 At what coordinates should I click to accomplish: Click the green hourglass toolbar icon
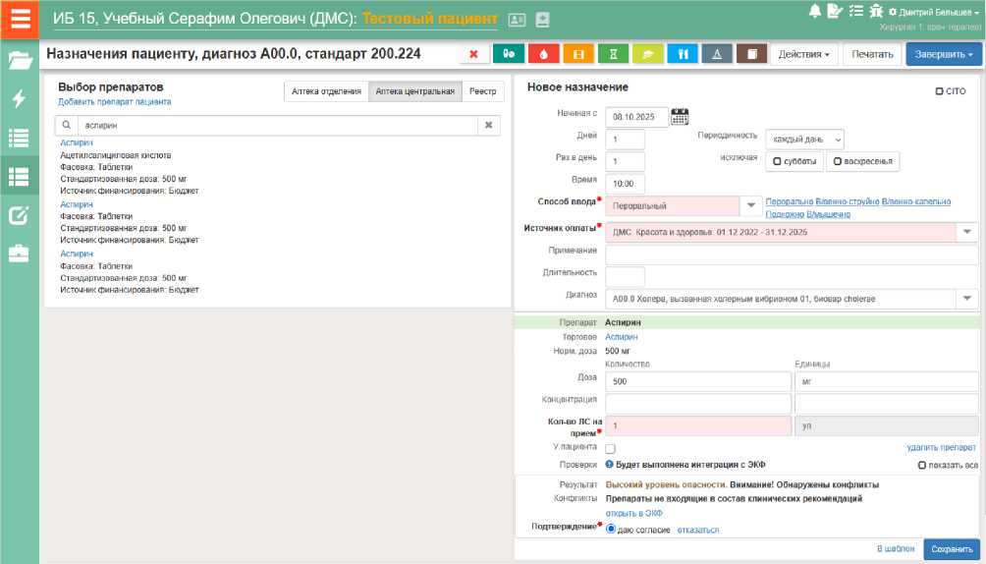pyautogui.click(x=613, y=54)
